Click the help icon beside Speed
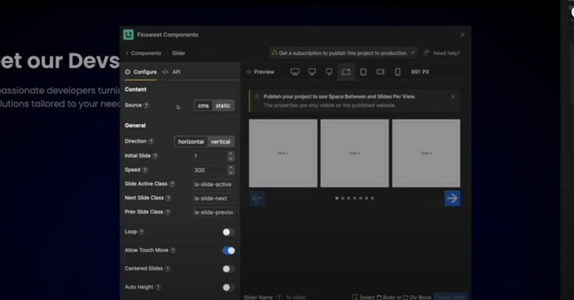The height and width of the screenshot is (300, 574). (145, 170)
